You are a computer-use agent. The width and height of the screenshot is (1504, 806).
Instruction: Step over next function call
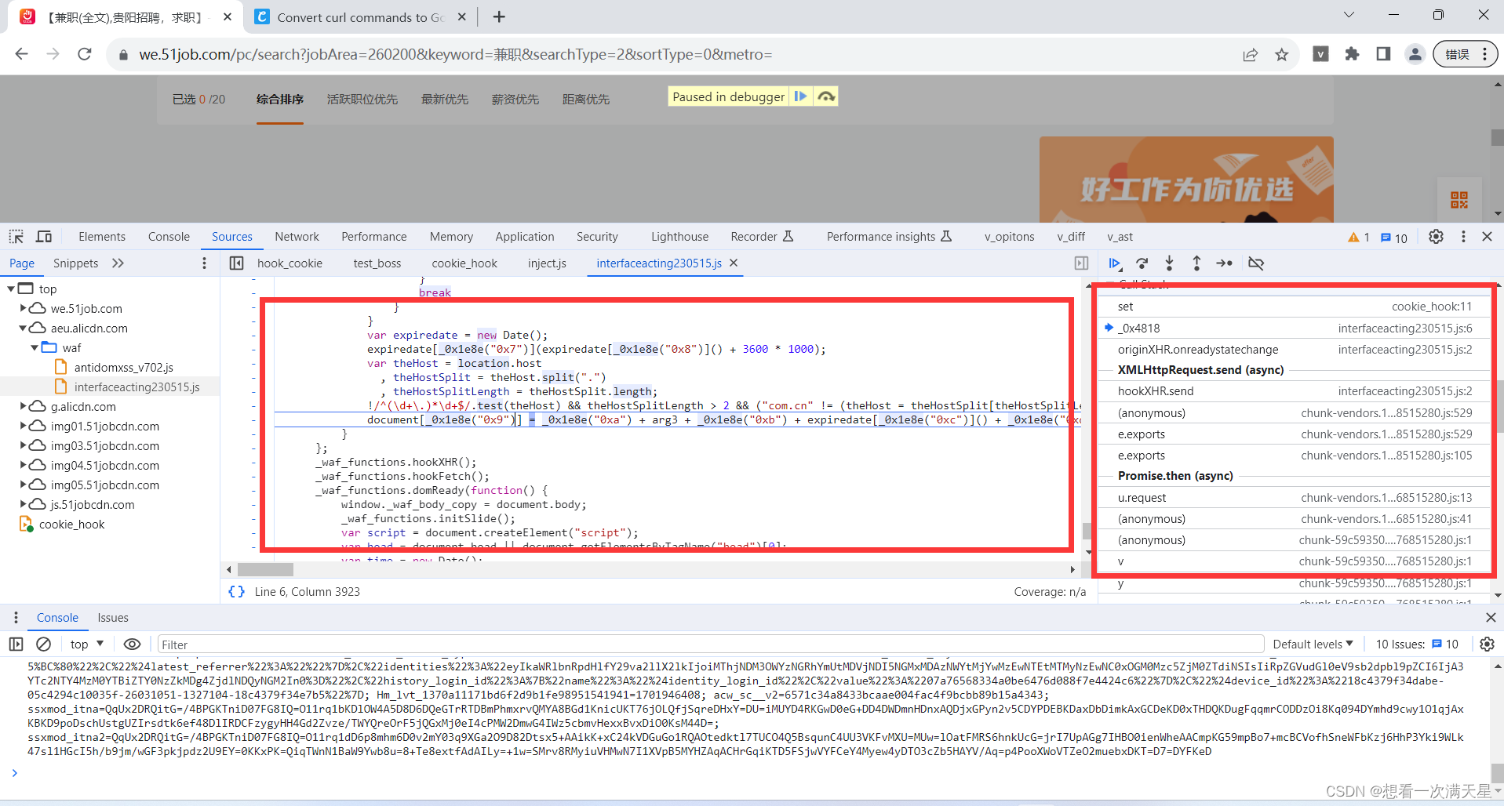pyautogui.click(x=1142, y=263)
